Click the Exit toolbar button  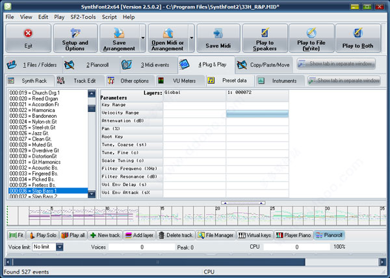[x=28, y=38]
